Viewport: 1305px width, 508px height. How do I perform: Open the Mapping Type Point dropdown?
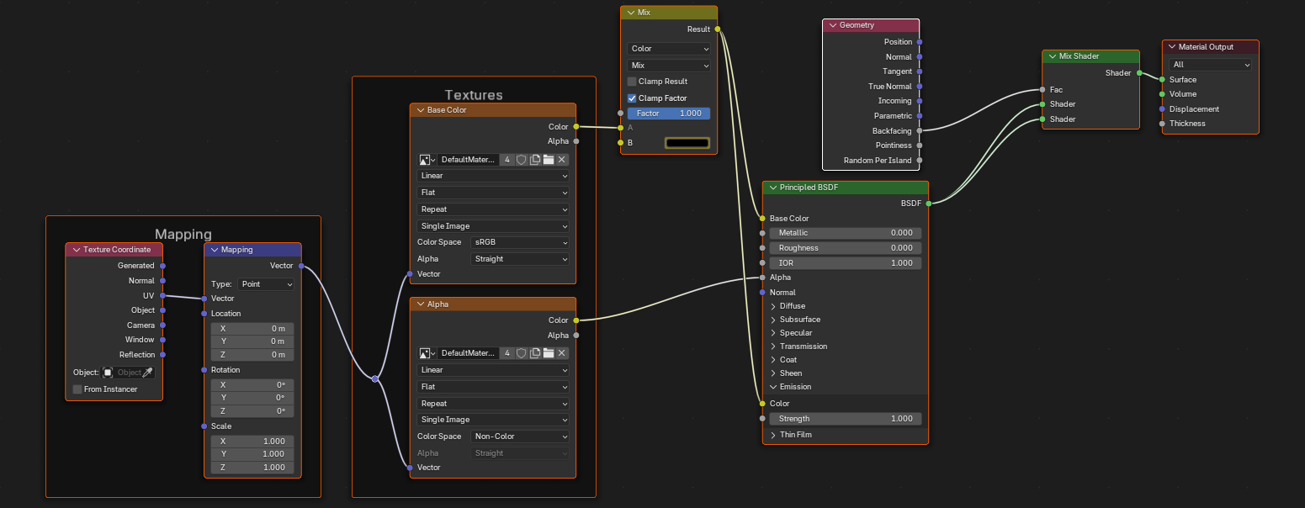265,284
